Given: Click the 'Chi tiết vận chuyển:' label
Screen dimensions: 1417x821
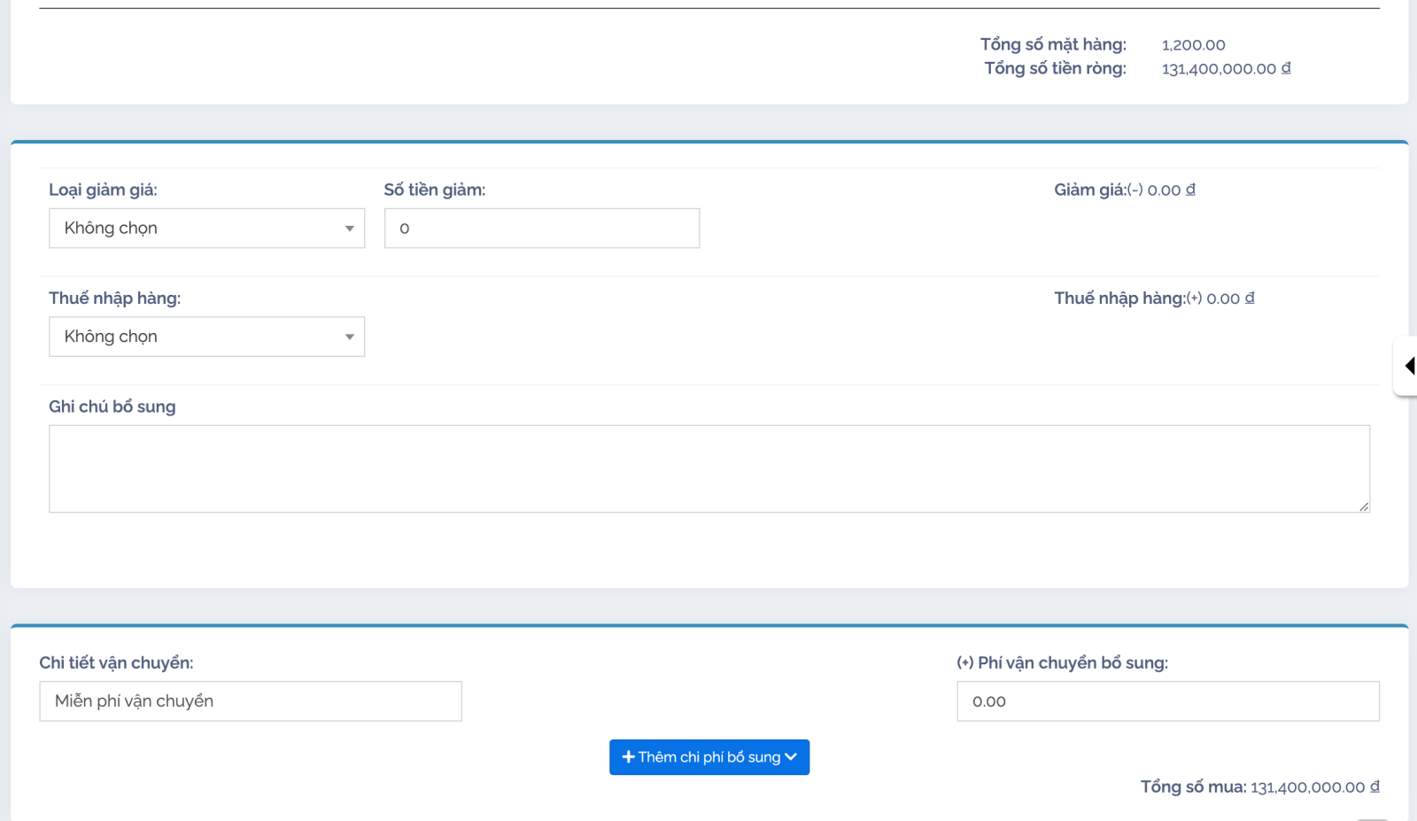Looking at the screenshot, I should point(116,662).
